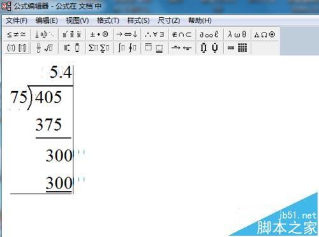Click the equation editor app icon in title bar

click(6, 6)
